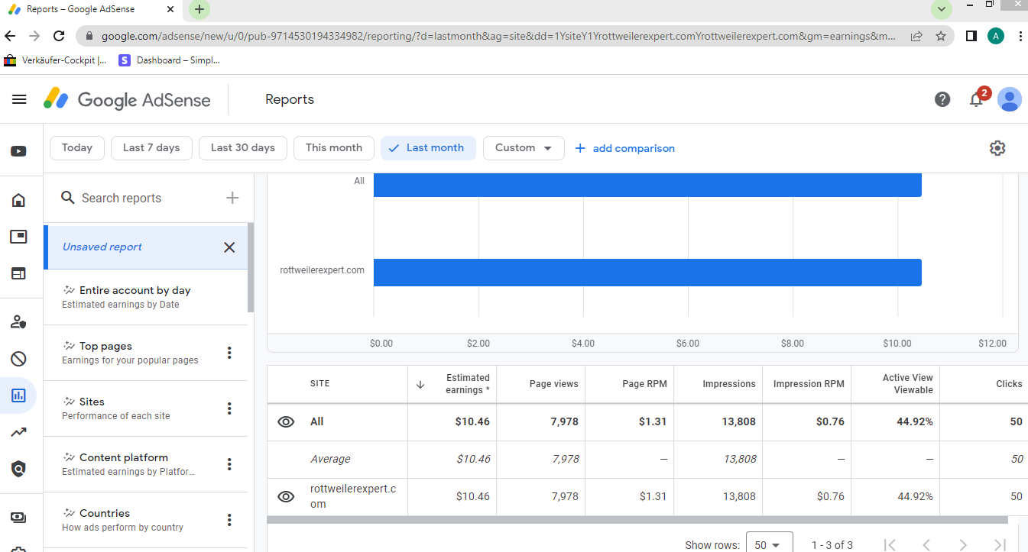
Task: Open Verkäufer-Cockpit bookmark
Action: pyautogui.click(x=55, y=60)
